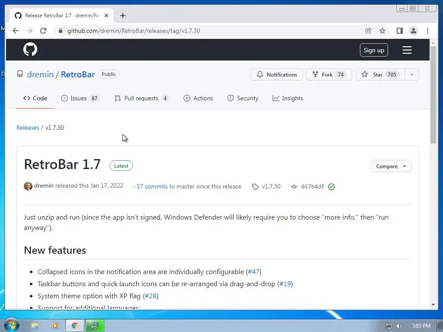This screenshot has height=332, width=443.
Task: Click the site lock icon in address bar
Action: point(60,31)
